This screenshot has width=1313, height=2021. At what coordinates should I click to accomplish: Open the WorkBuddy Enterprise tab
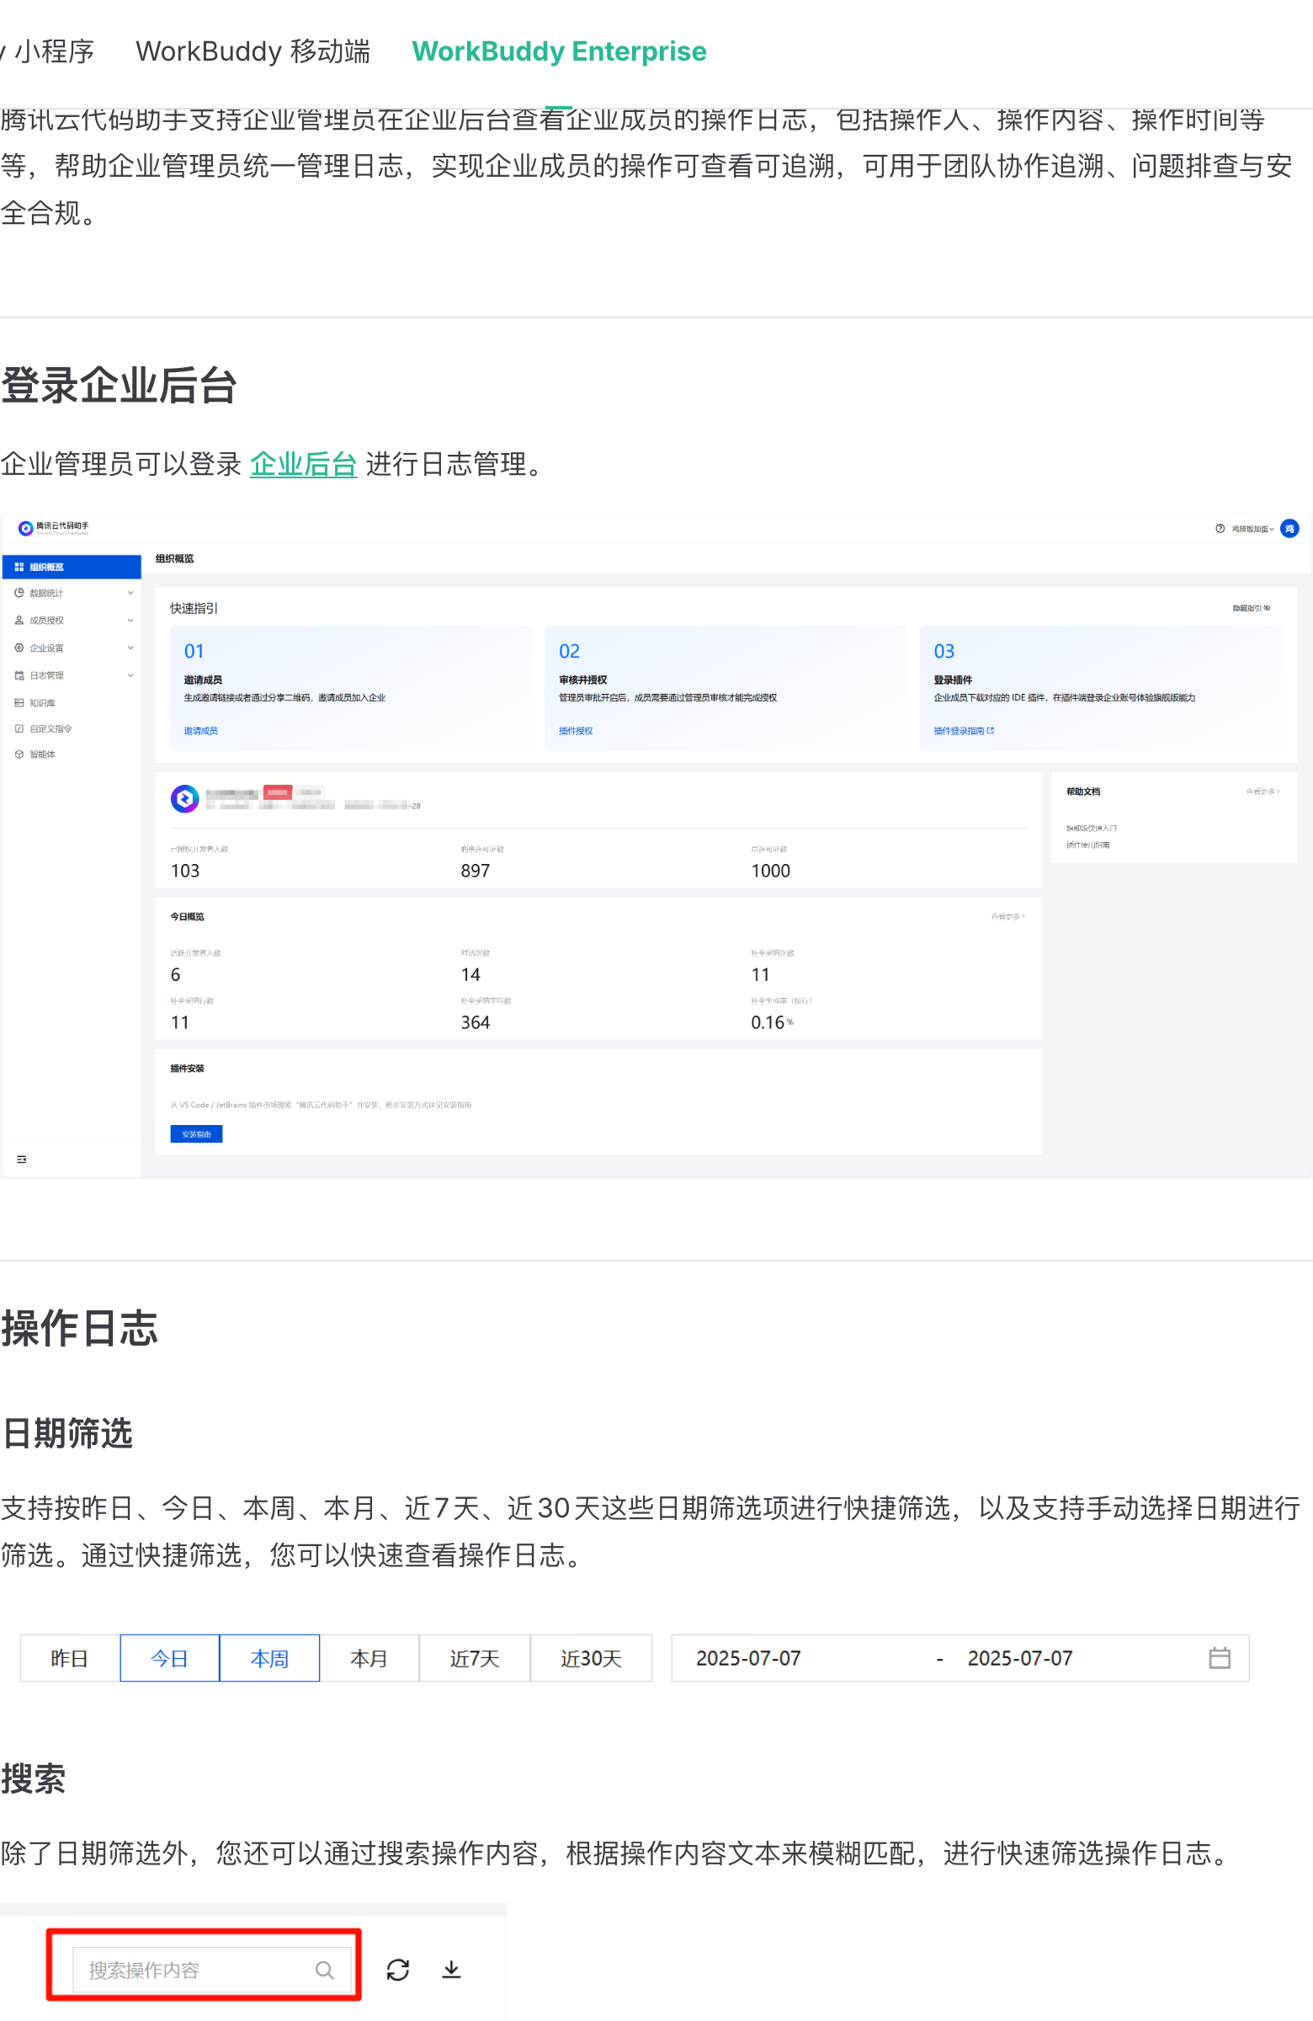(559, 51)
